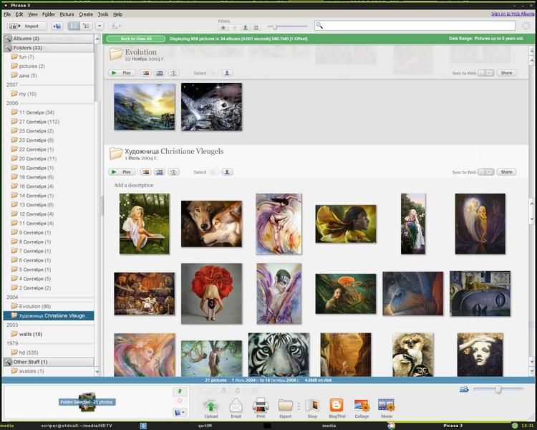Screen dimensions: 537x430
Task: Play slideshow for Evolution folder
Action: click(122, 73)
